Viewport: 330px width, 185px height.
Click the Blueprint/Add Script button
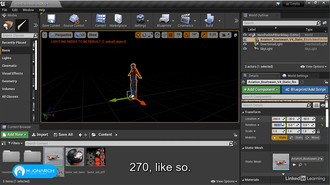coord(305,89)
